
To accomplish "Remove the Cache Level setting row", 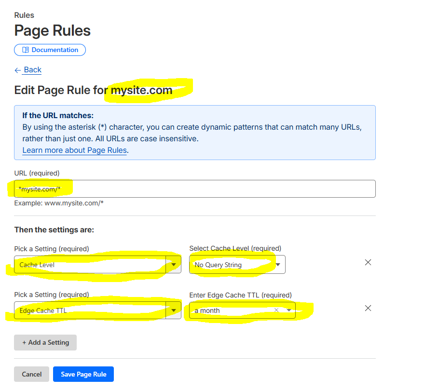I will pyautogui.click(x=368, y=262).
